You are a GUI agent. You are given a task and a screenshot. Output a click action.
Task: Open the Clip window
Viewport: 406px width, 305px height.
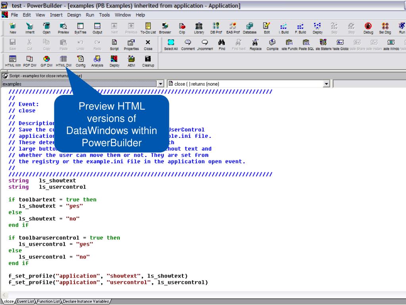click(182, 28)
